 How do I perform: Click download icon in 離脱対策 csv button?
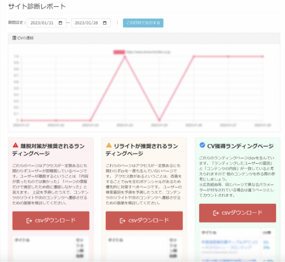[x=29, y=221]
